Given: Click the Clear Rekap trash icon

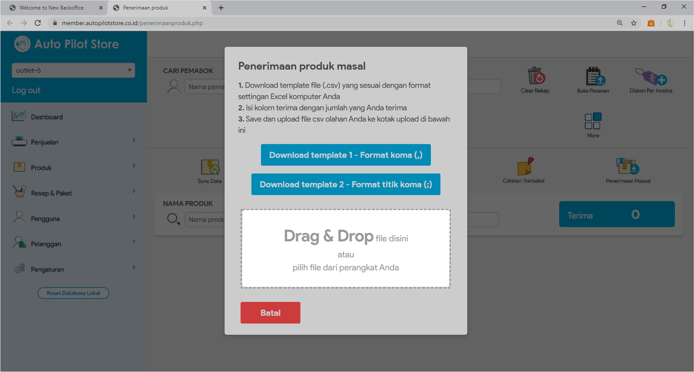Looking at the screenshot, I should tap(536, 76).
